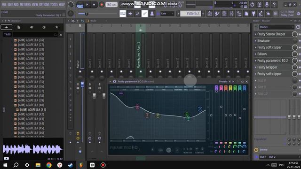Image resolution: width=301 pixels, height=169 pixels.
Task: Open the OPTIONS menu
Action: 44,4
